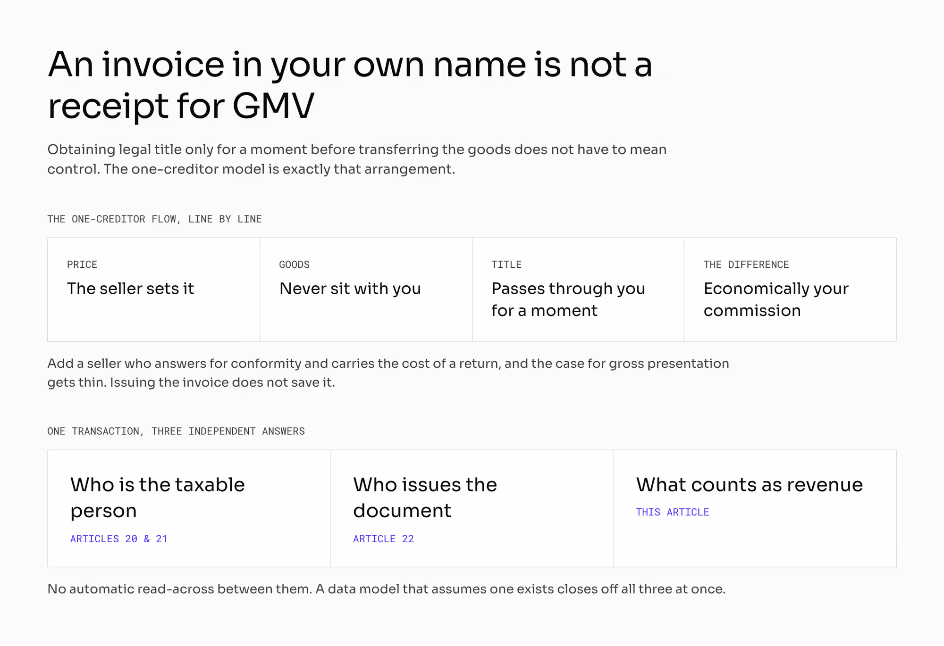
Task: Click the 'Who is the taxable person' heading
Action: tap(158, 497)
